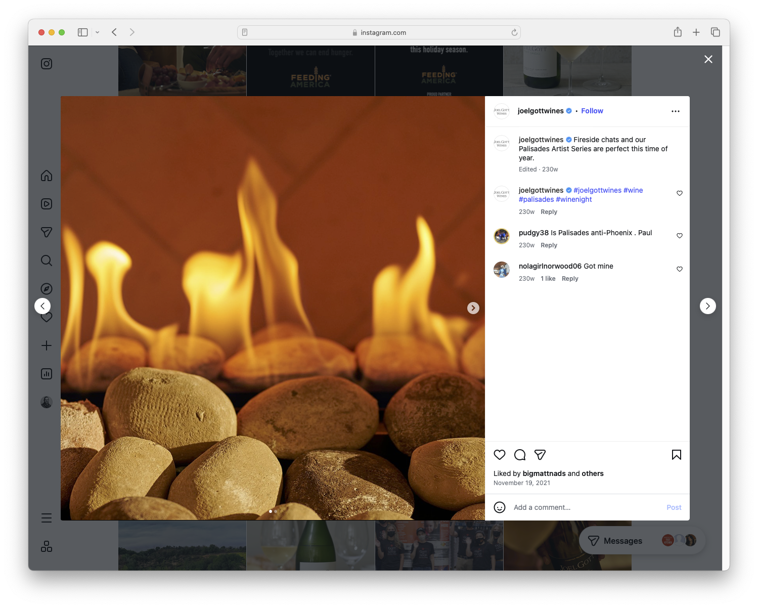Select the second carousel dot indicator
758x608 pixels.
pyautogui.click(x=276, y=511)
